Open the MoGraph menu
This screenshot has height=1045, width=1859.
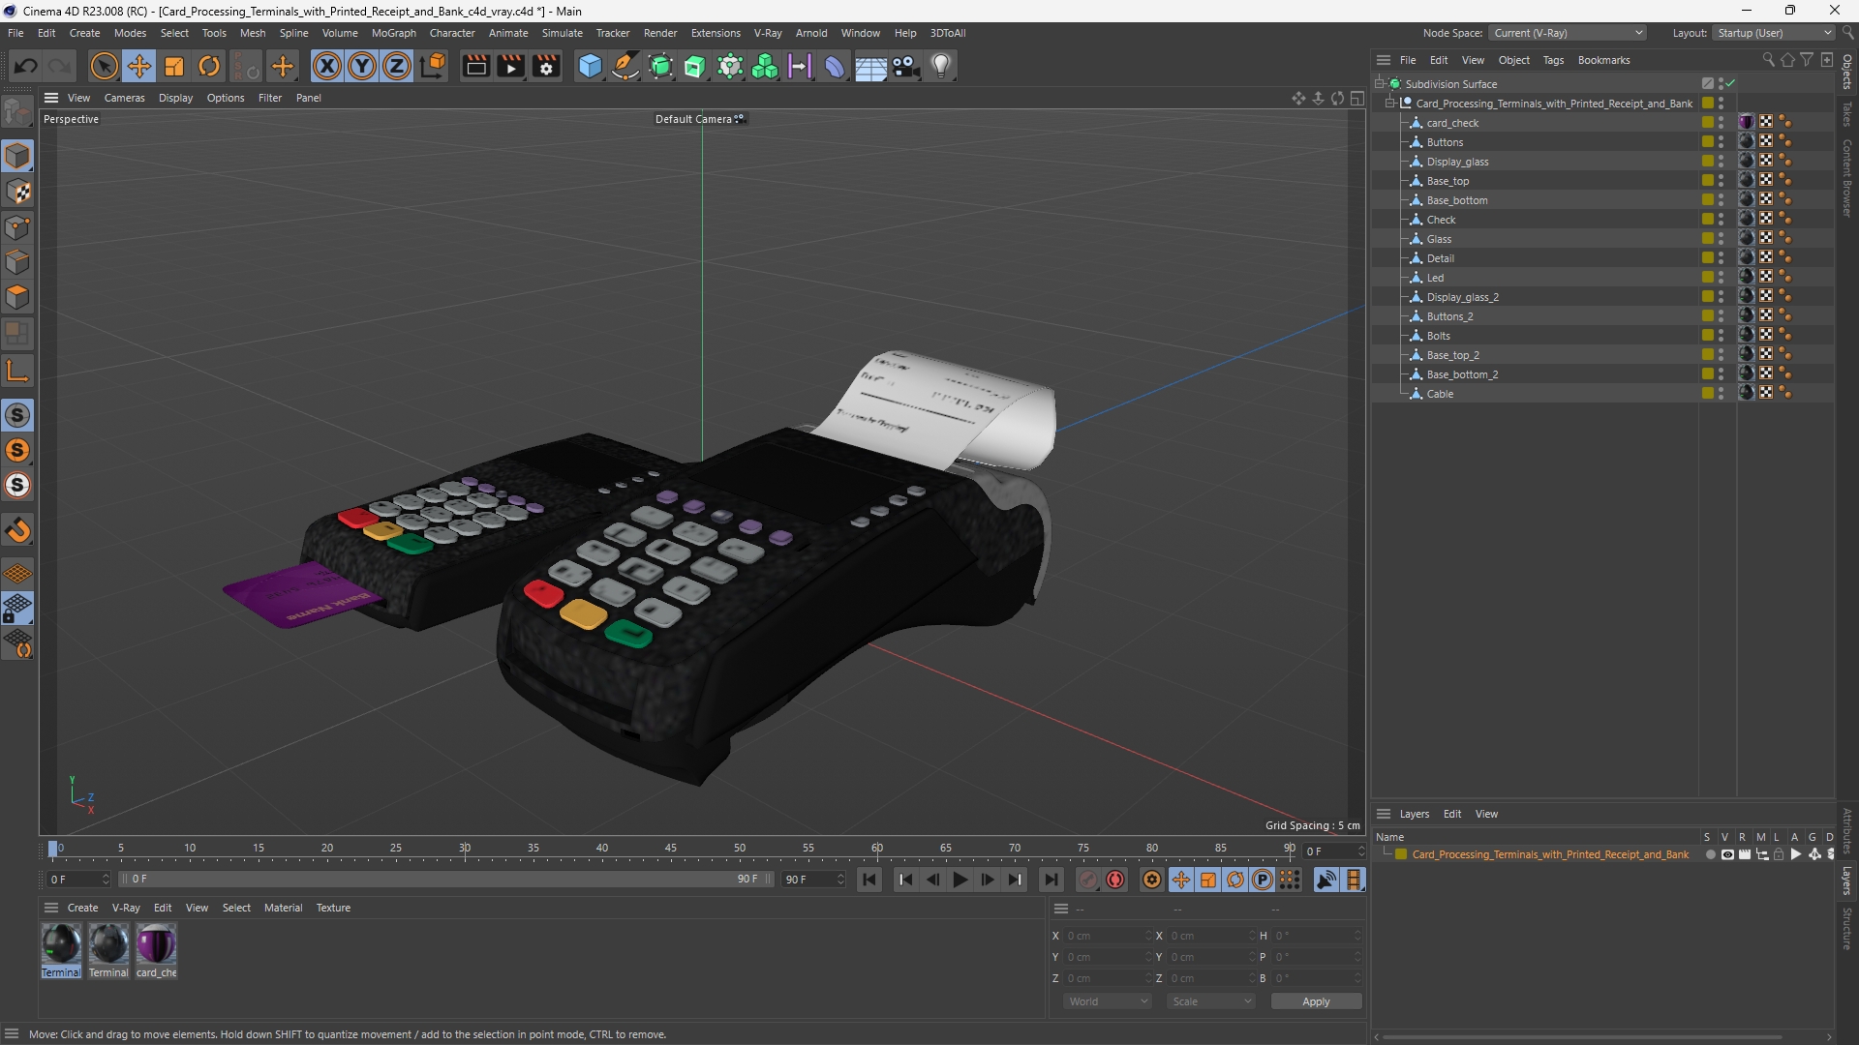coord(393,33)
